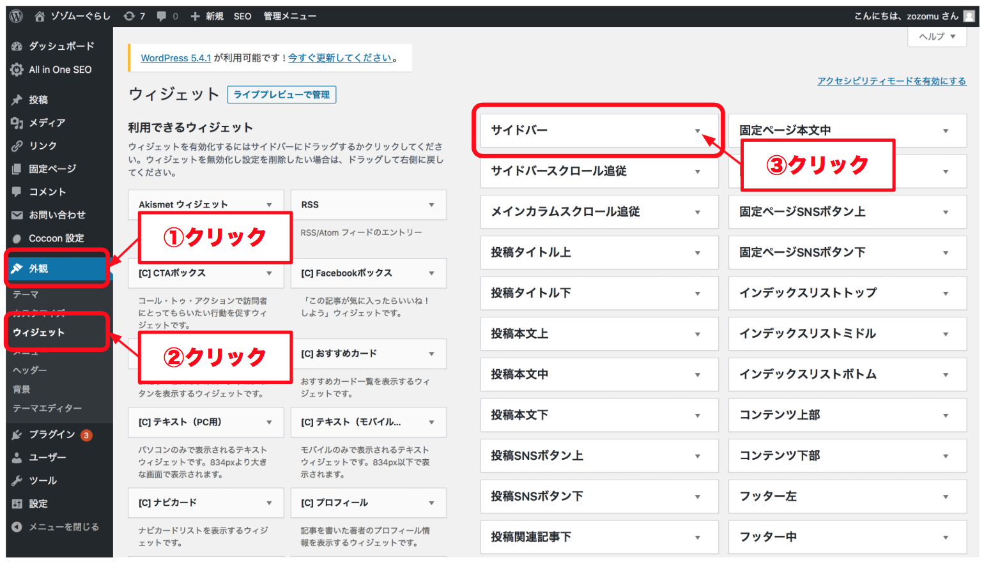Open the ヘルプ dropdown tab
984x562 pixels.
pos(937,36)
